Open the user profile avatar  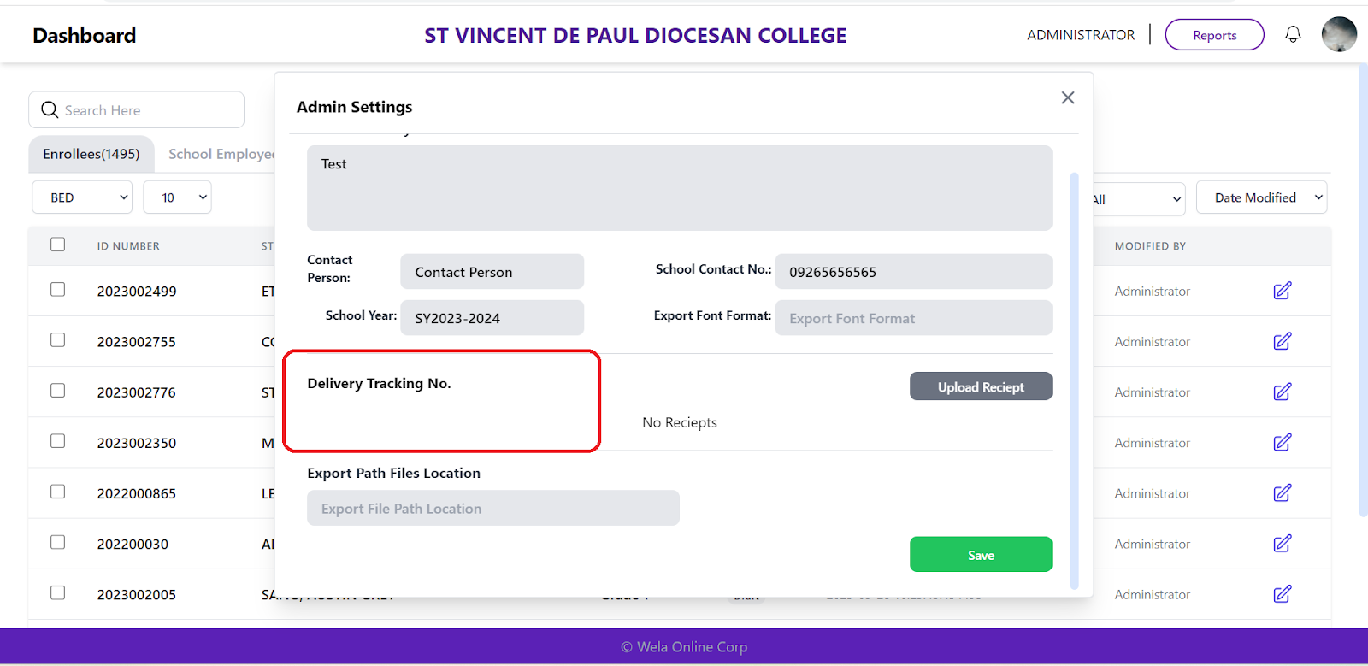[x=1338, y=34]
